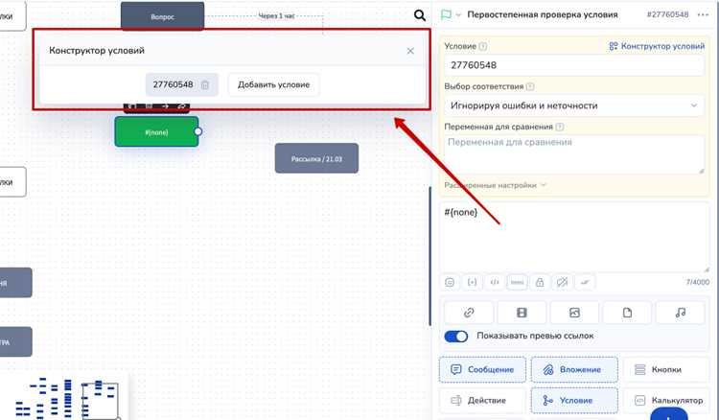Viewport: 719px width, 420px height.
Task: Select the Сообщение block tab
Action: click(482, 369)
